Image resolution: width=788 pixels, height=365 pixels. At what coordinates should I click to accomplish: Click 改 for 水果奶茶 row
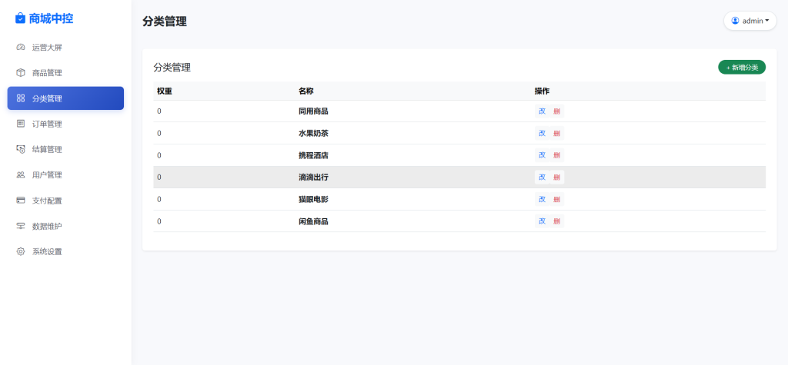click(542, 133)
